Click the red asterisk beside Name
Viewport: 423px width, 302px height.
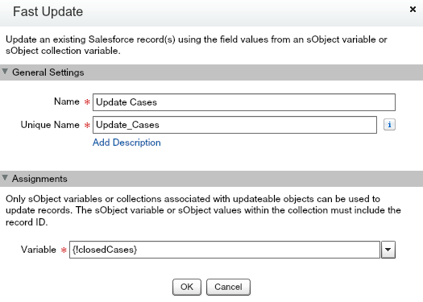point(87,102)
